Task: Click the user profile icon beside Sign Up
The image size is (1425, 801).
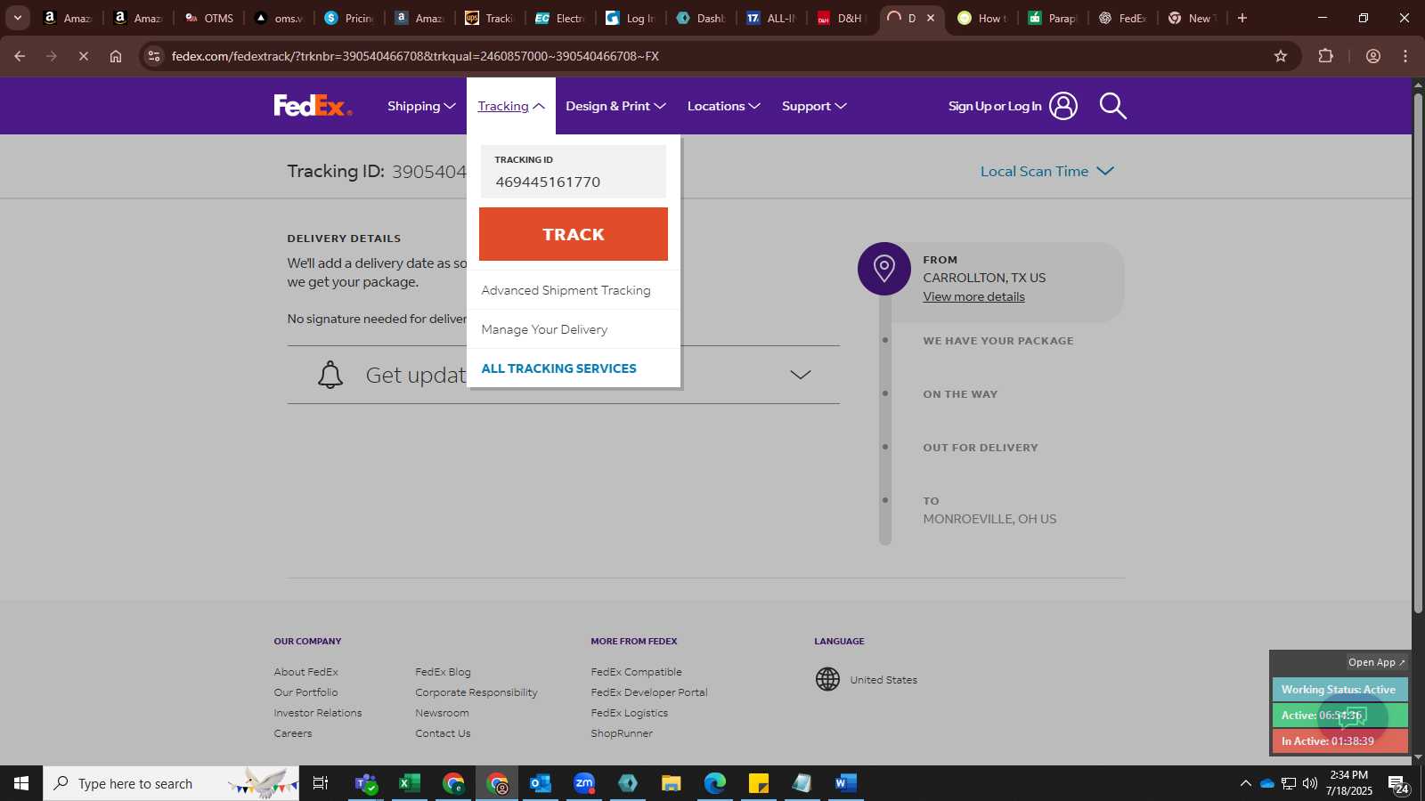Action: tap(1063, 106)
